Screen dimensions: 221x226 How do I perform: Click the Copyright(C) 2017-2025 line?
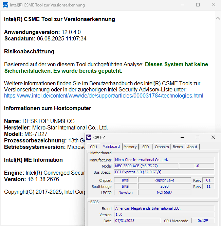coord(44,192)
